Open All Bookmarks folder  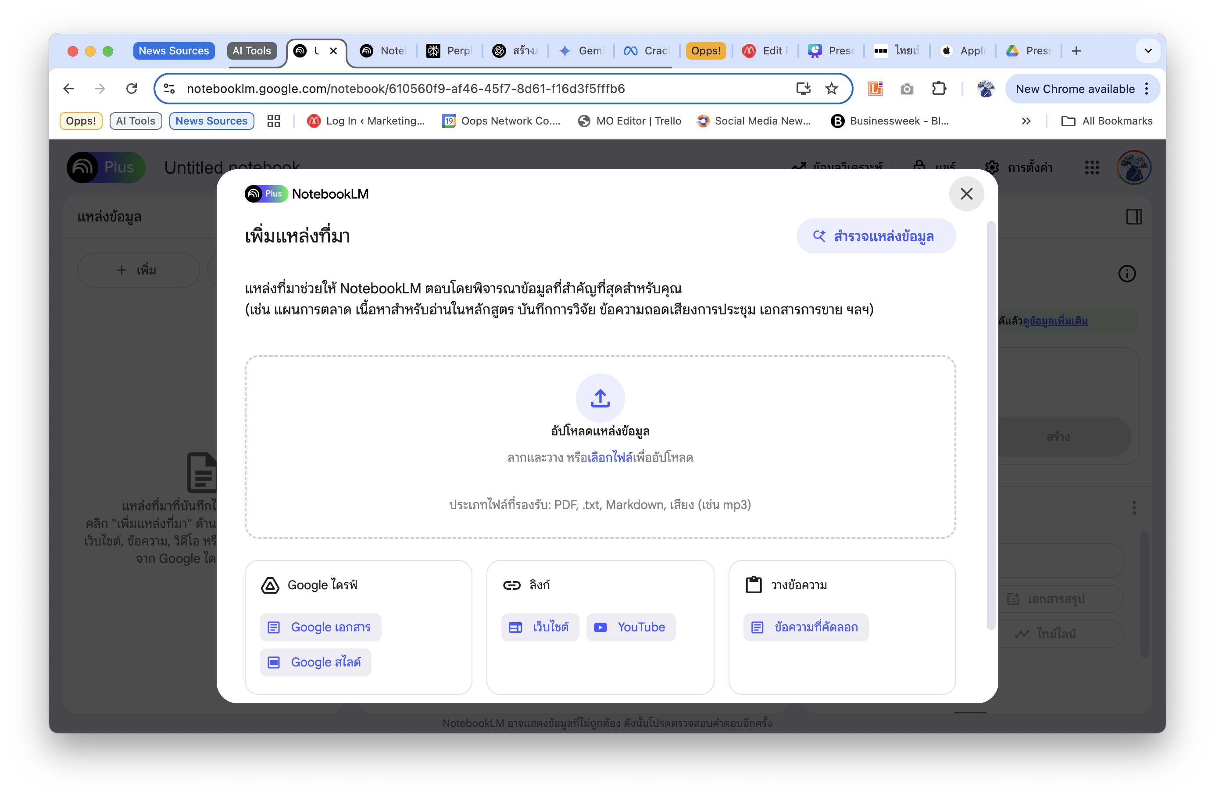(x=1107, y=121)
